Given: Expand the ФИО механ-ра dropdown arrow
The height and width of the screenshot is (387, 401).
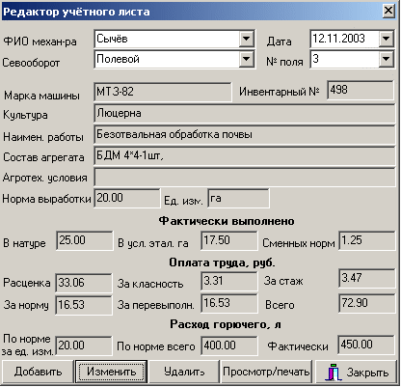Looking at the screenshot, I should pyautogui.click(x=246, y=39).
